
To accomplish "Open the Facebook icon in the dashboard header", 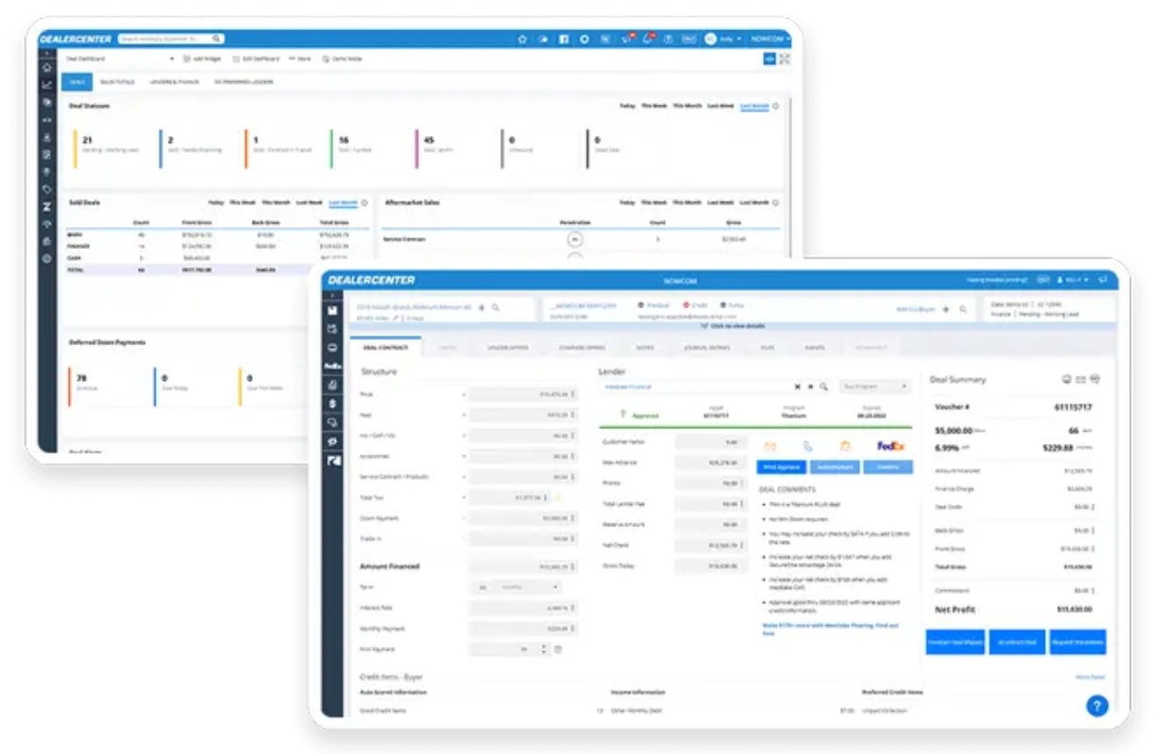I will 563,39.
